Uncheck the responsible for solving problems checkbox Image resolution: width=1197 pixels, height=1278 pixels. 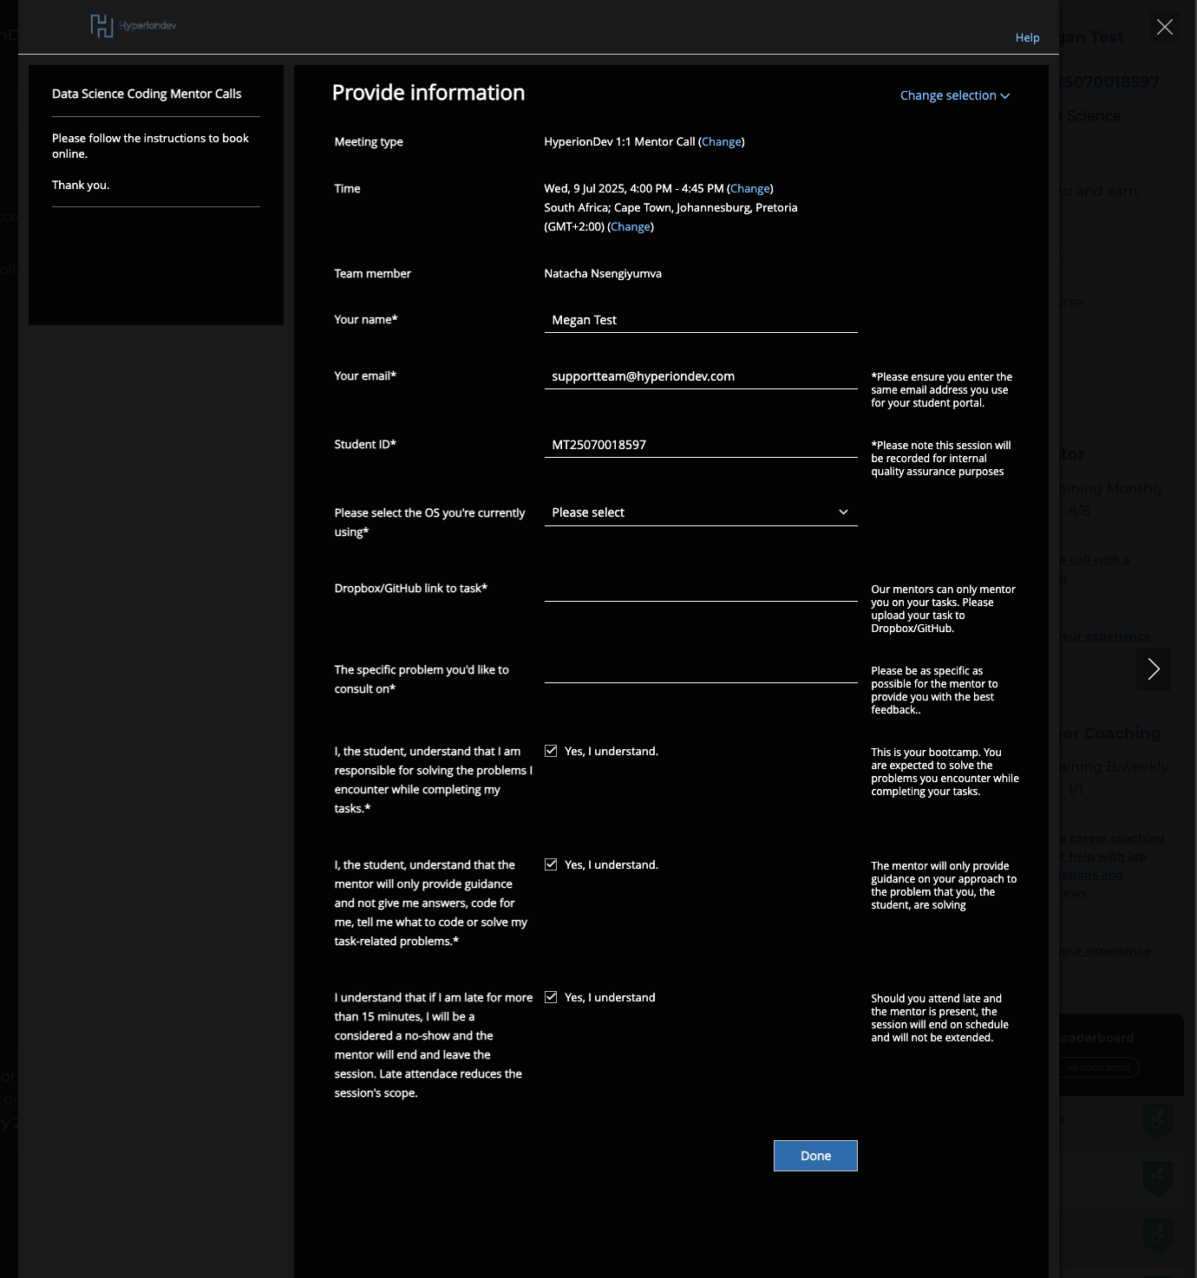point(551,751)
